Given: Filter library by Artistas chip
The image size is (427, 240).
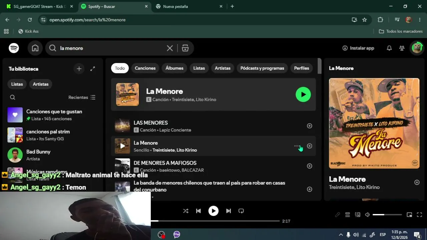Looking at the screenshot, I should [41, 84].
